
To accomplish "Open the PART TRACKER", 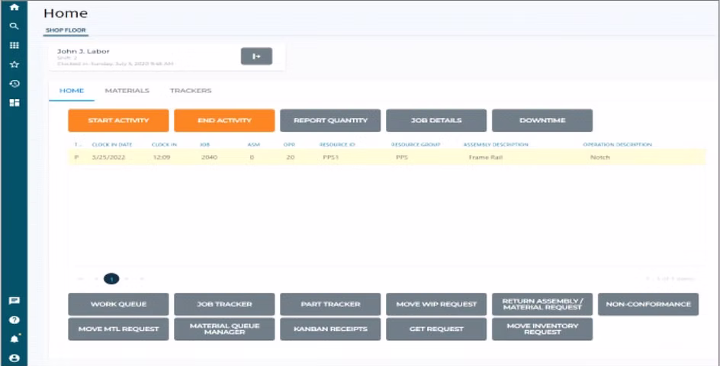I will point(330,304).
